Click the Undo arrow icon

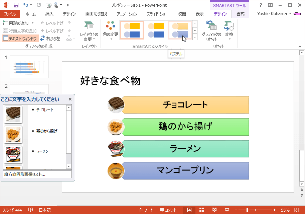(26, 5)
